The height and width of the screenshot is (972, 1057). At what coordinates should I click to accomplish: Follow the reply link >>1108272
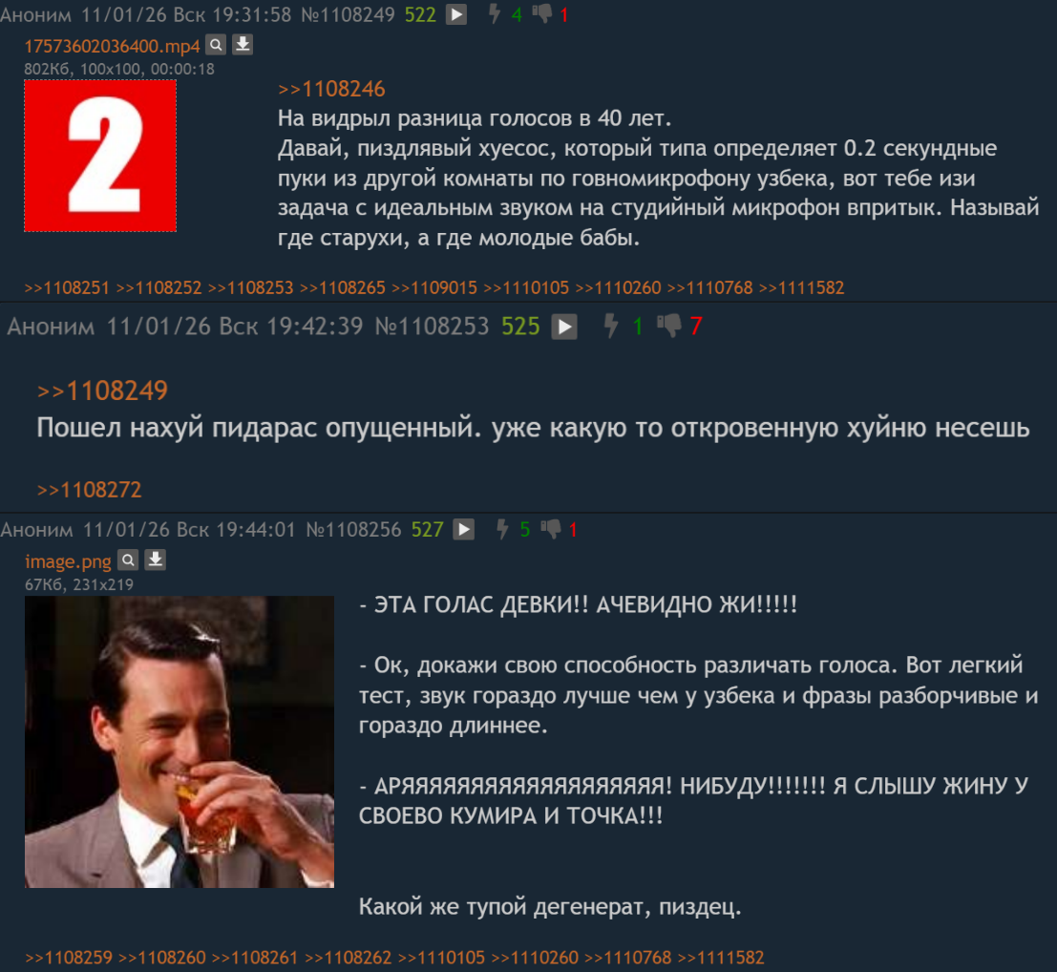[x=89, y=490]
